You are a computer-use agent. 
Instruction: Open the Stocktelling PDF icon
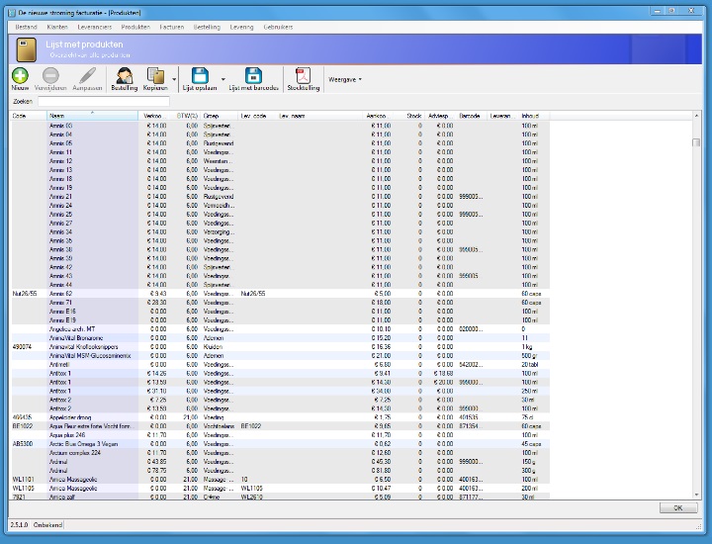303,75
